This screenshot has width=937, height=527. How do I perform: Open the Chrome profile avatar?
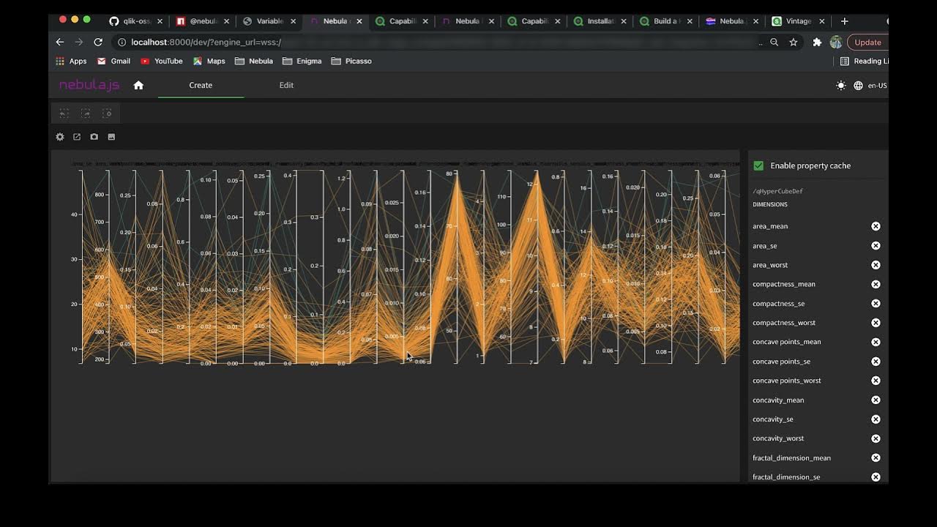pos(836,42)
